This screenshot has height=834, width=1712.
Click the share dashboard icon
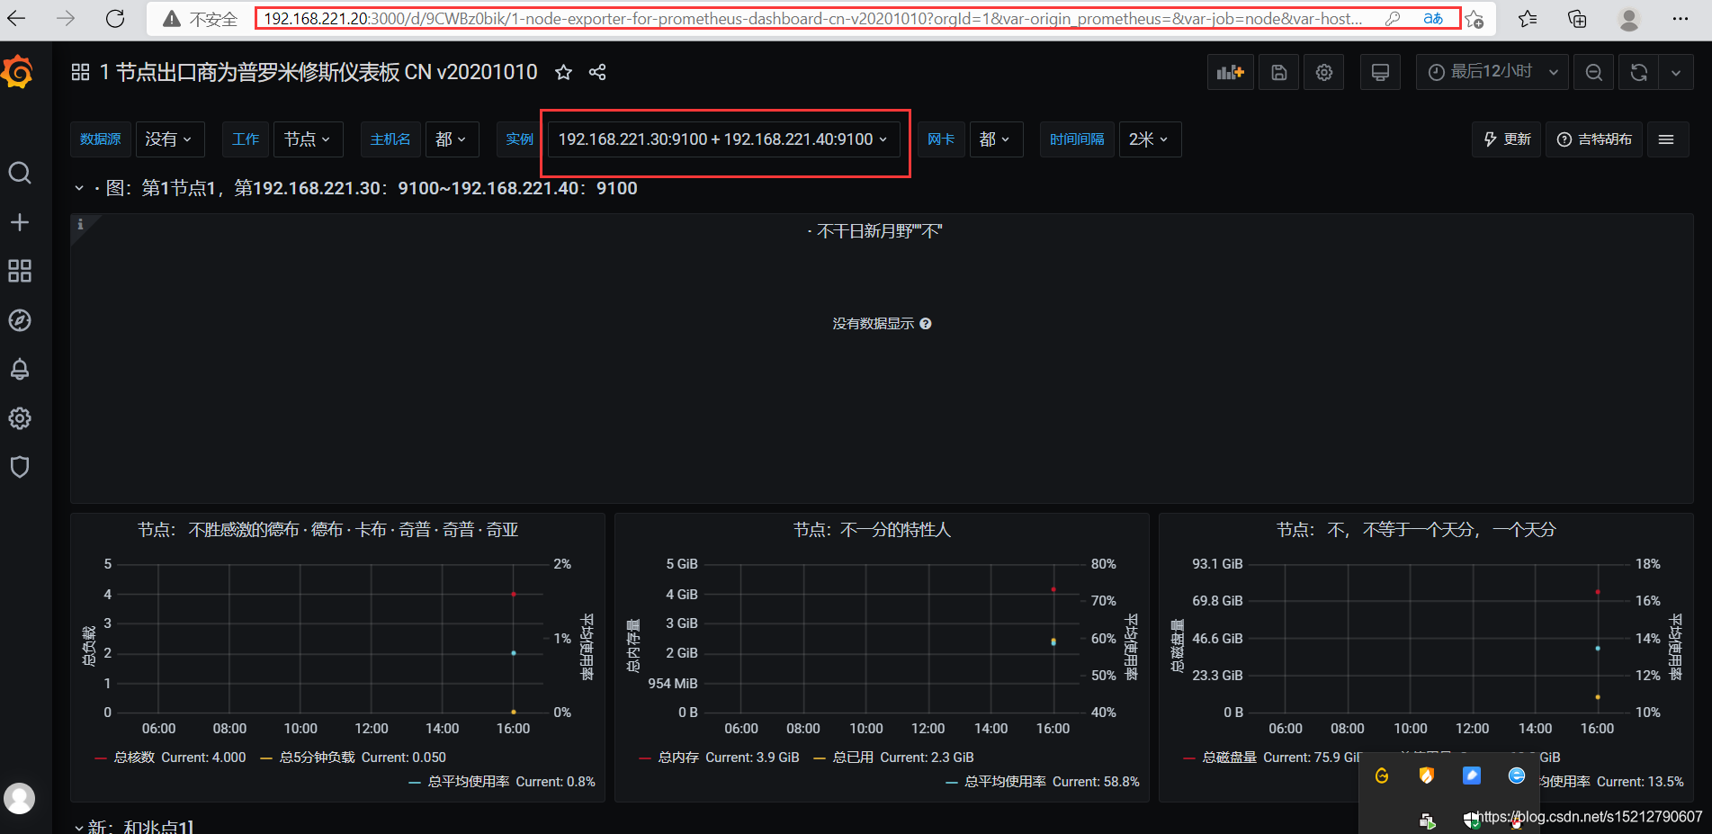597,72
